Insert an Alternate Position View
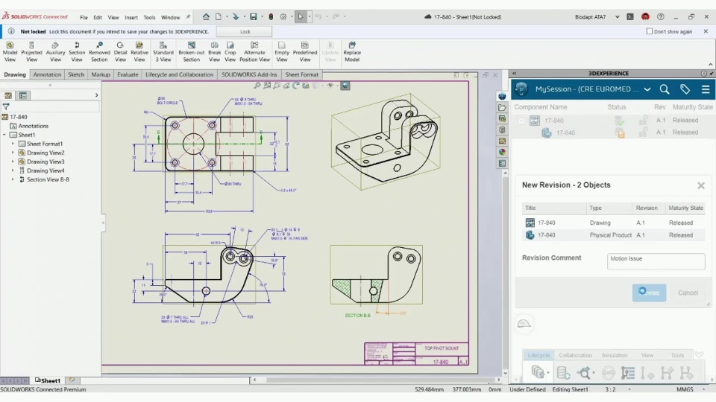This screenshot has width=716, height=402. [x=254, y=51]
